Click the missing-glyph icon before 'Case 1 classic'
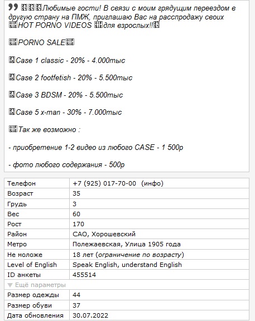This screenshot has height=321, width=255. click(x=12, y=60)
